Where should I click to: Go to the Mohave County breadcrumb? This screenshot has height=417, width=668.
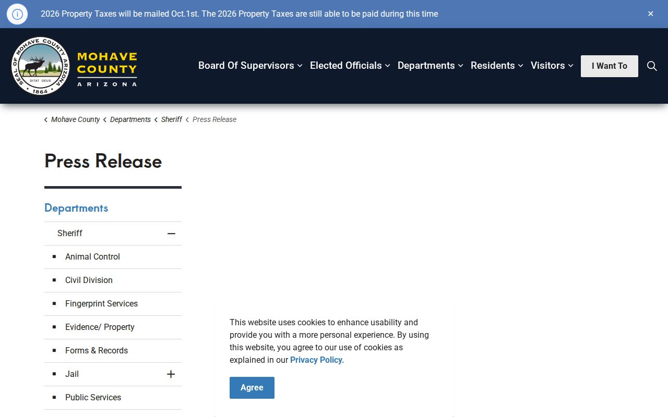pos(75,119)
